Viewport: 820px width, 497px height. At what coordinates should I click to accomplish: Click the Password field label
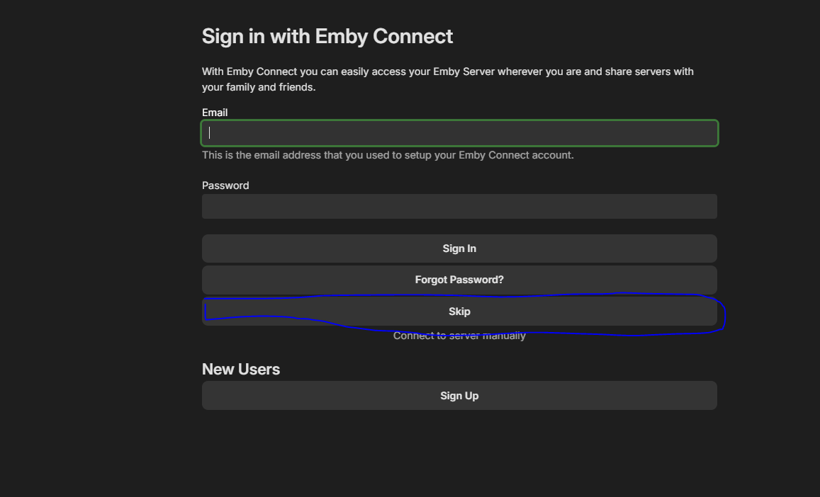point(225,185)
